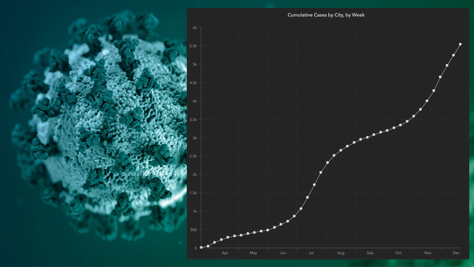
Task: Select the '2k' y-axis label
Action: [194, 175]
